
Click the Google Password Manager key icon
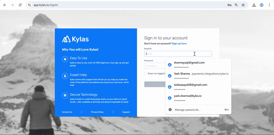click(227, 110)
